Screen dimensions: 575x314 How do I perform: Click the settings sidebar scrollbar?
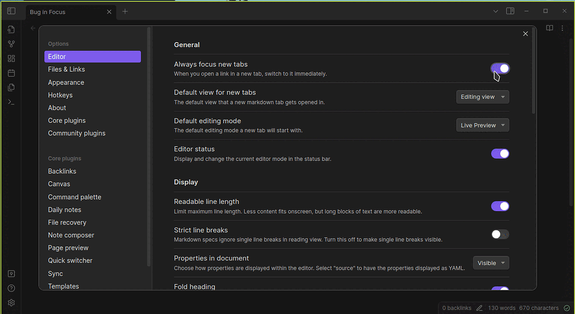(x=148, y=147)
